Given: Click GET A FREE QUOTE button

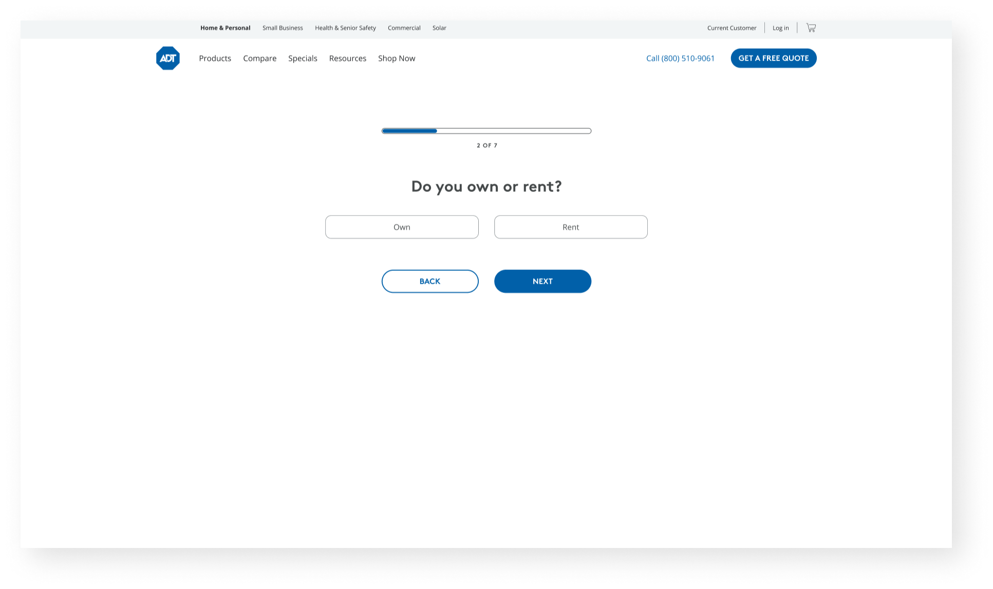Looking at the screenshot, I should (773, 58).
